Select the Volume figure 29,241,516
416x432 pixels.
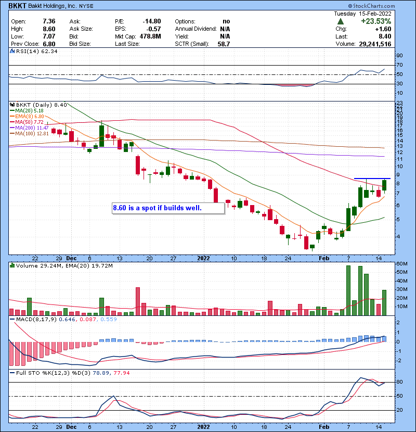coord(375,44)
